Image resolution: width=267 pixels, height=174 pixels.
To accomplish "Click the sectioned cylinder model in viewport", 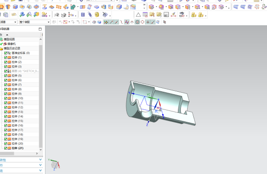I will [x=161, y=104].
